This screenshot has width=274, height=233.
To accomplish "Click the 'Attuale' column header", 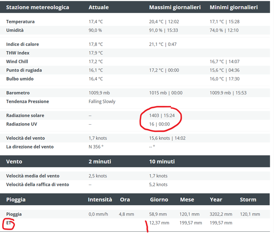I will tap(98, 7).
